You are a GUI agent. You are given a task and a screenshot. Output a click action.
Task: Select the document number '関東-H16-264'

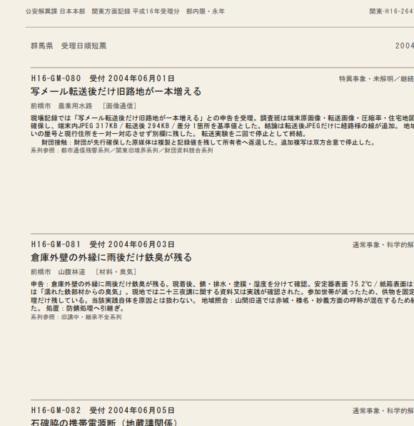pyautogui.click(x=391, y=11)
